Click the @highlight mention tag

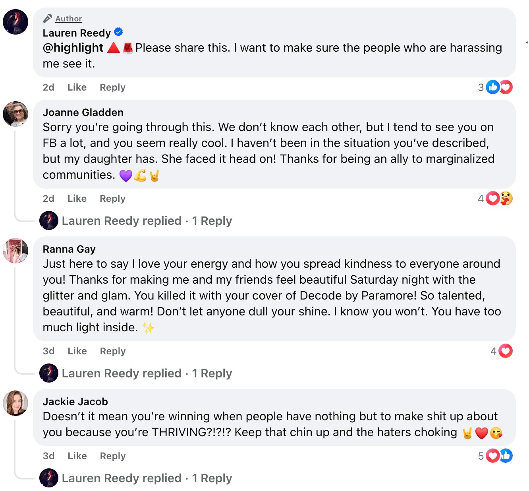click(x=73, y=48)
